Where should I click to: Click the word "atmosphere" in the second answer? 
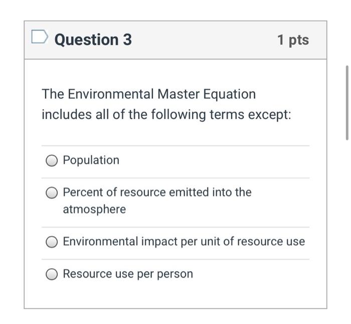coord(94,209)
